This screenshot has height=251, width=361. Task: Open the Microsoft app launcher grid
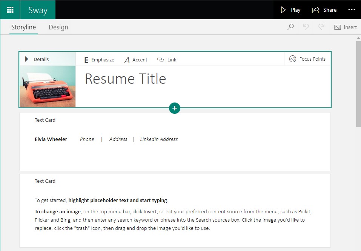pos(10,9)
